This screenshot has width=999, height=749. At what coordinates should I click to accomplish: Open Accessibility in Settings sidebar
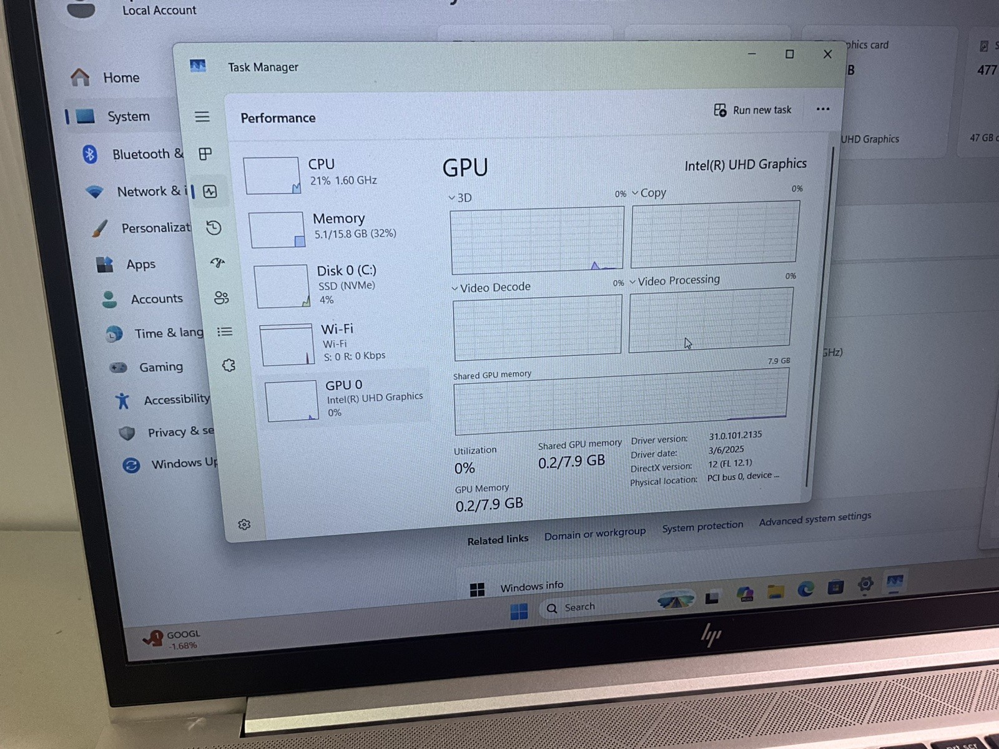pos(162,399)
